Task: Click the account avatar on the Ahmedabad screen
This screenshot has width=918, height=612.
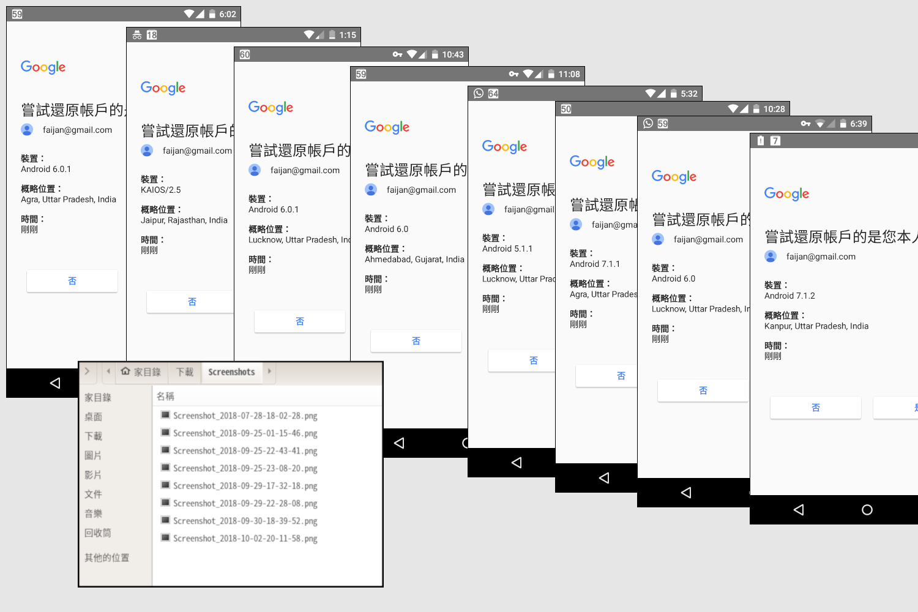Action: coord(371,190)
